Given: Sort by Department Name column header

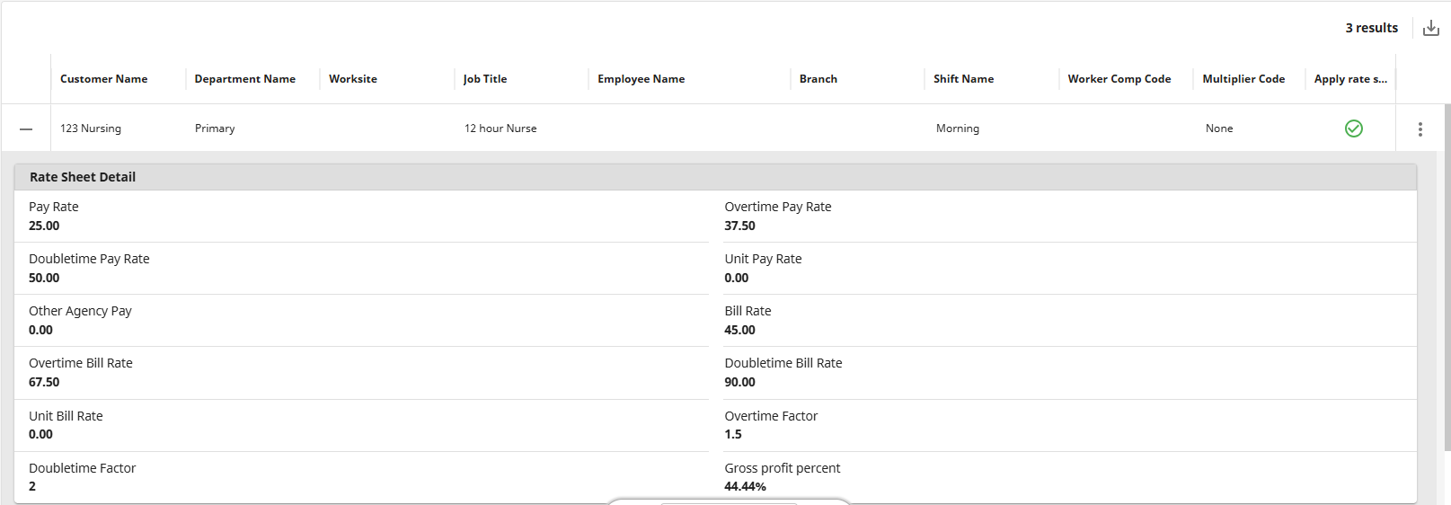Looking at the screenshot, I should (x=244, y=79).
